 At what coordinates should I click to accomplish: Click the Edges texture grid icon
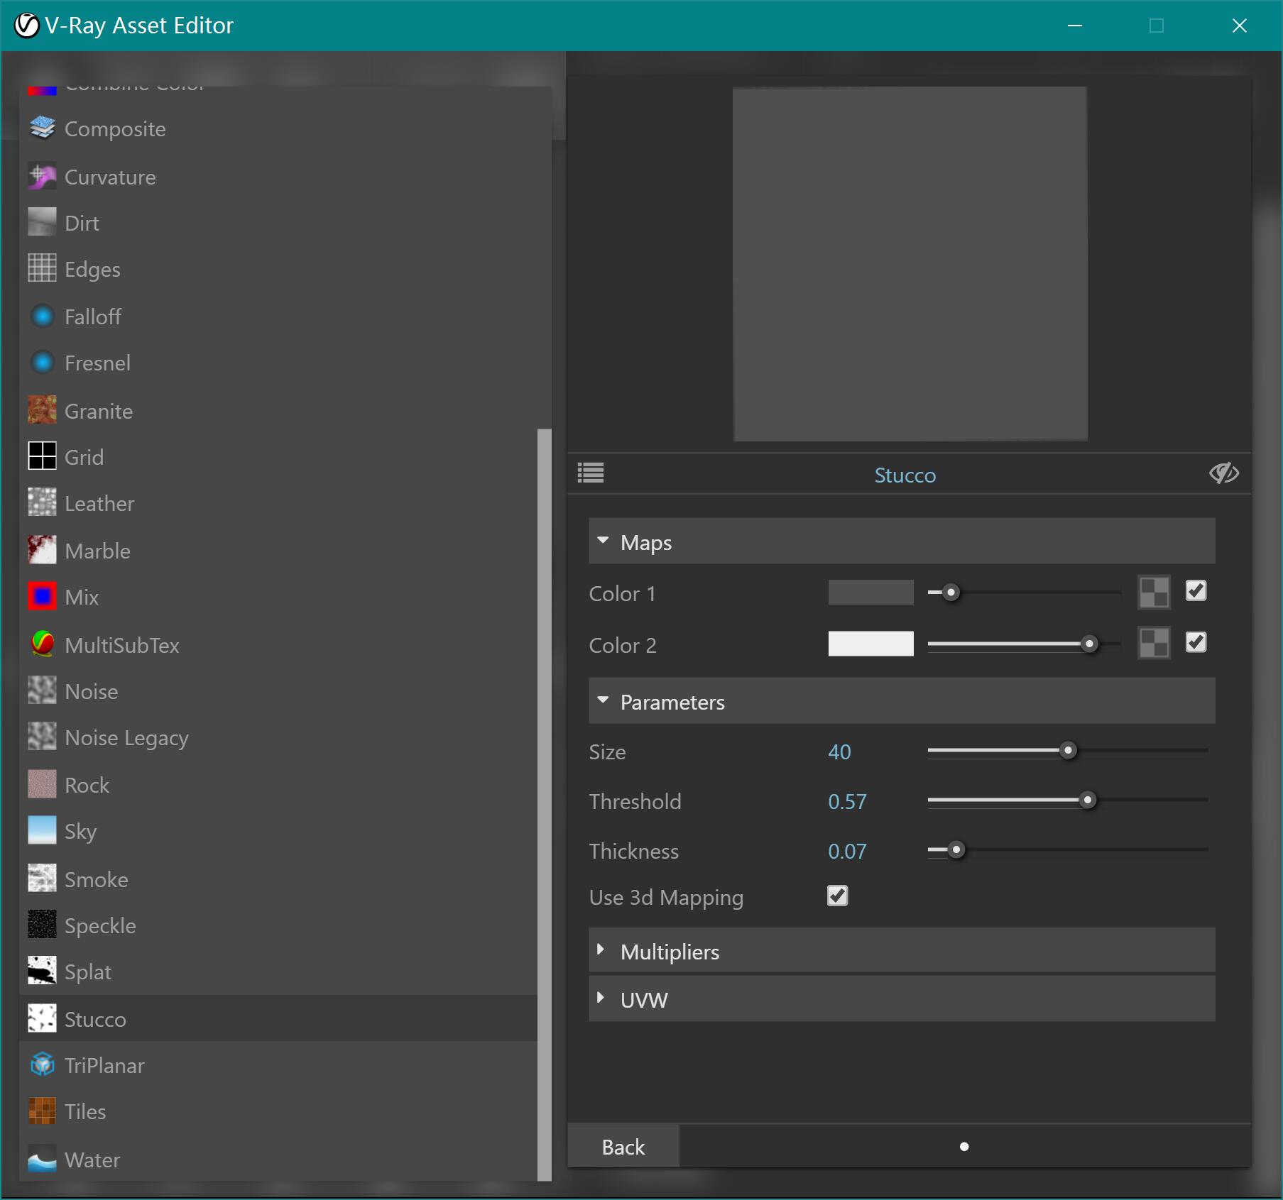pos(42,268)
